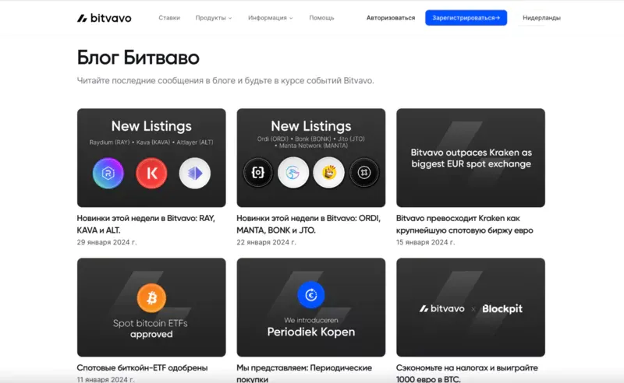Expand the Продукты dropdown menu
This screenshot has height=383, width=624.
click(x=213, y=18)
